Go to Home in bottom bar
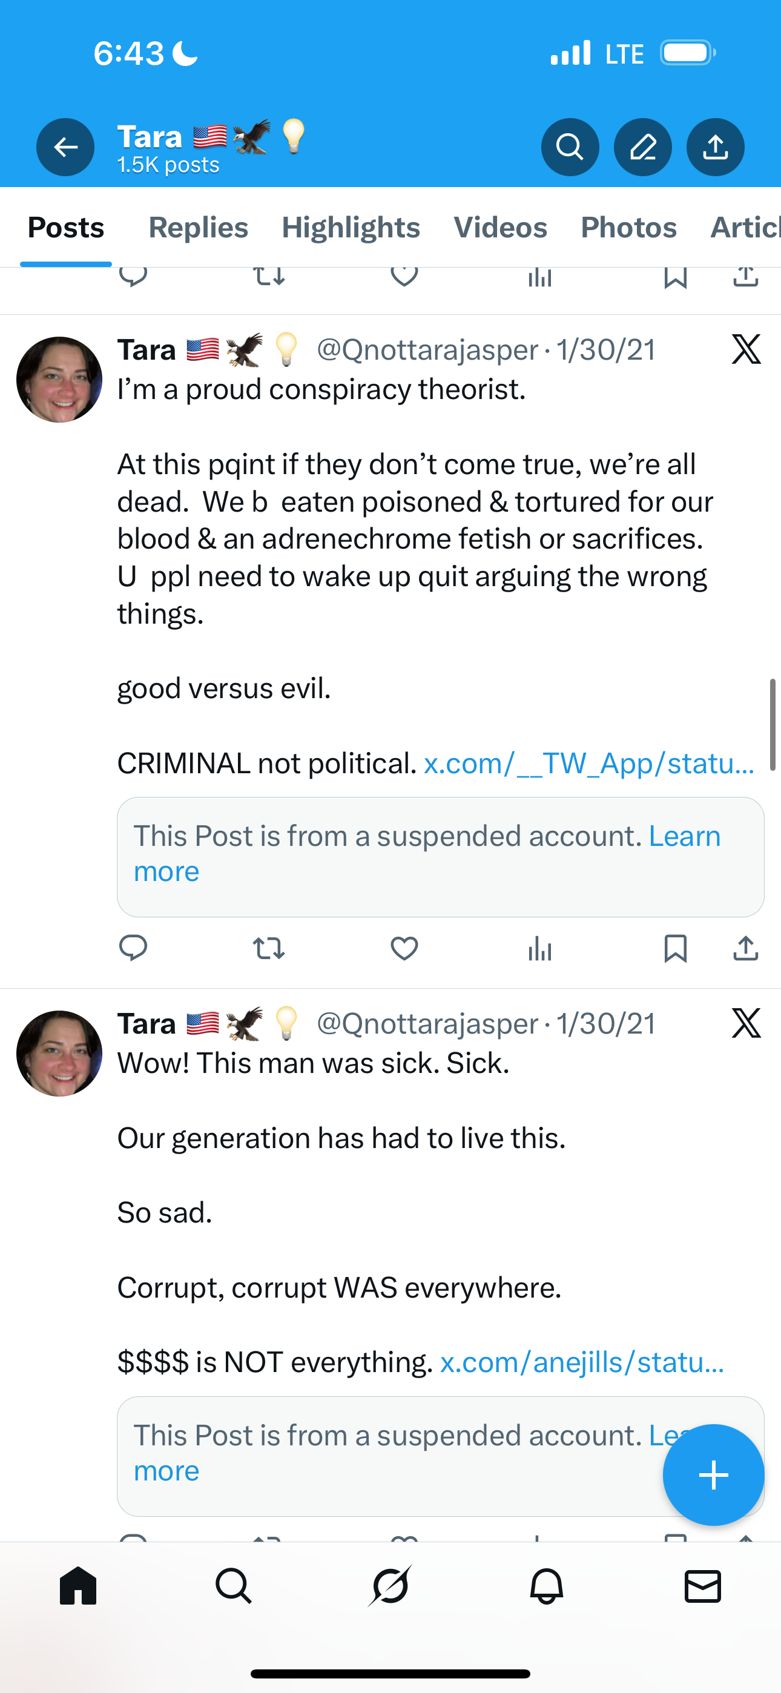 point(78,1586)
